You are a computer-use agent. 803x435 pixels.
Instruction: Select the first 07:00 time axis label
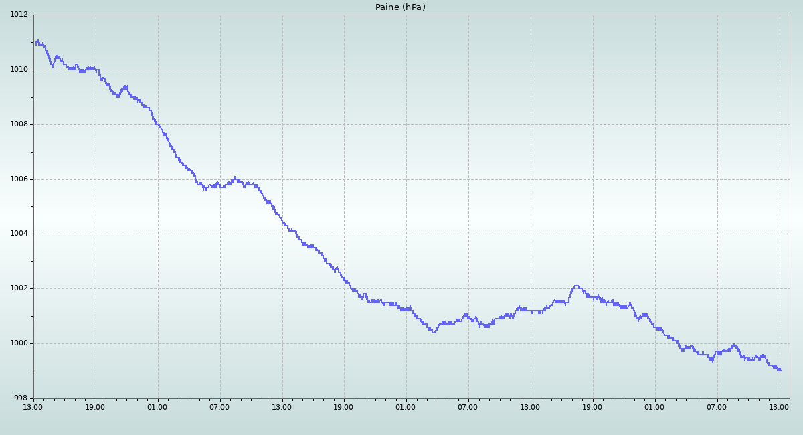pos(219,407)
